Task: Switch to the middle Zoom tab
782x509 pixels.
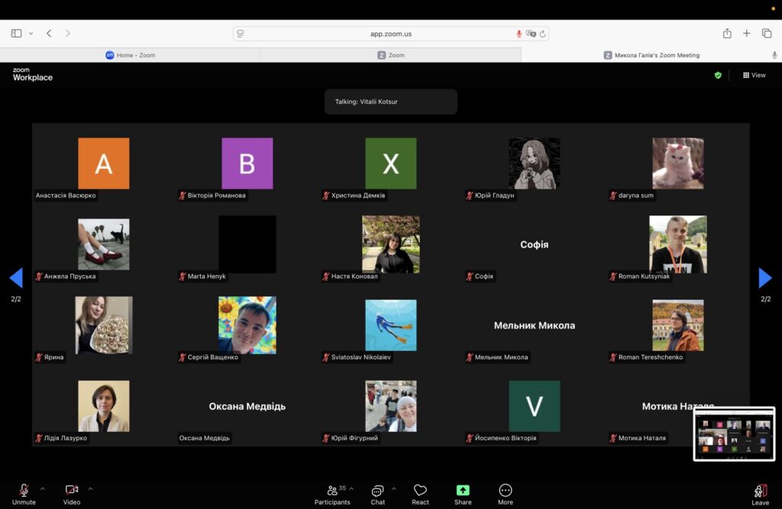Action: [391, 55]
